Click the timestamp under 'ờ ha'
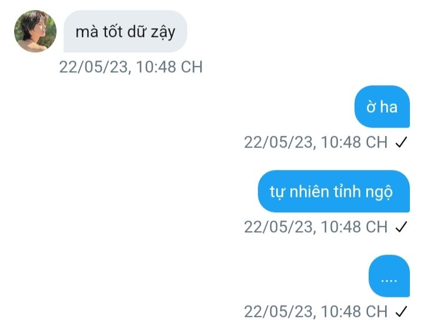 pyautogui.click(x=316, y=142)
